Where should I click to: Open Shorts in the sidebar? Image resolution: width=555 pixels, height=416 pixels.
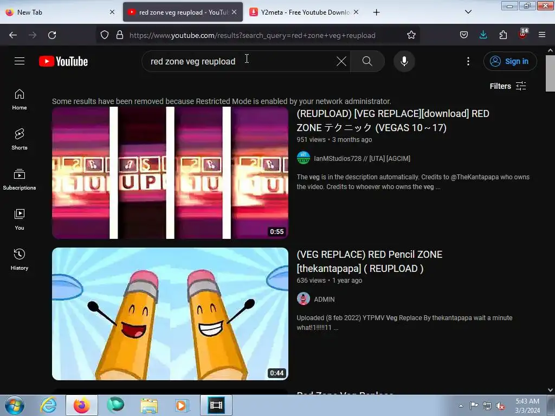pyautogui.click(x=20, y=139)
